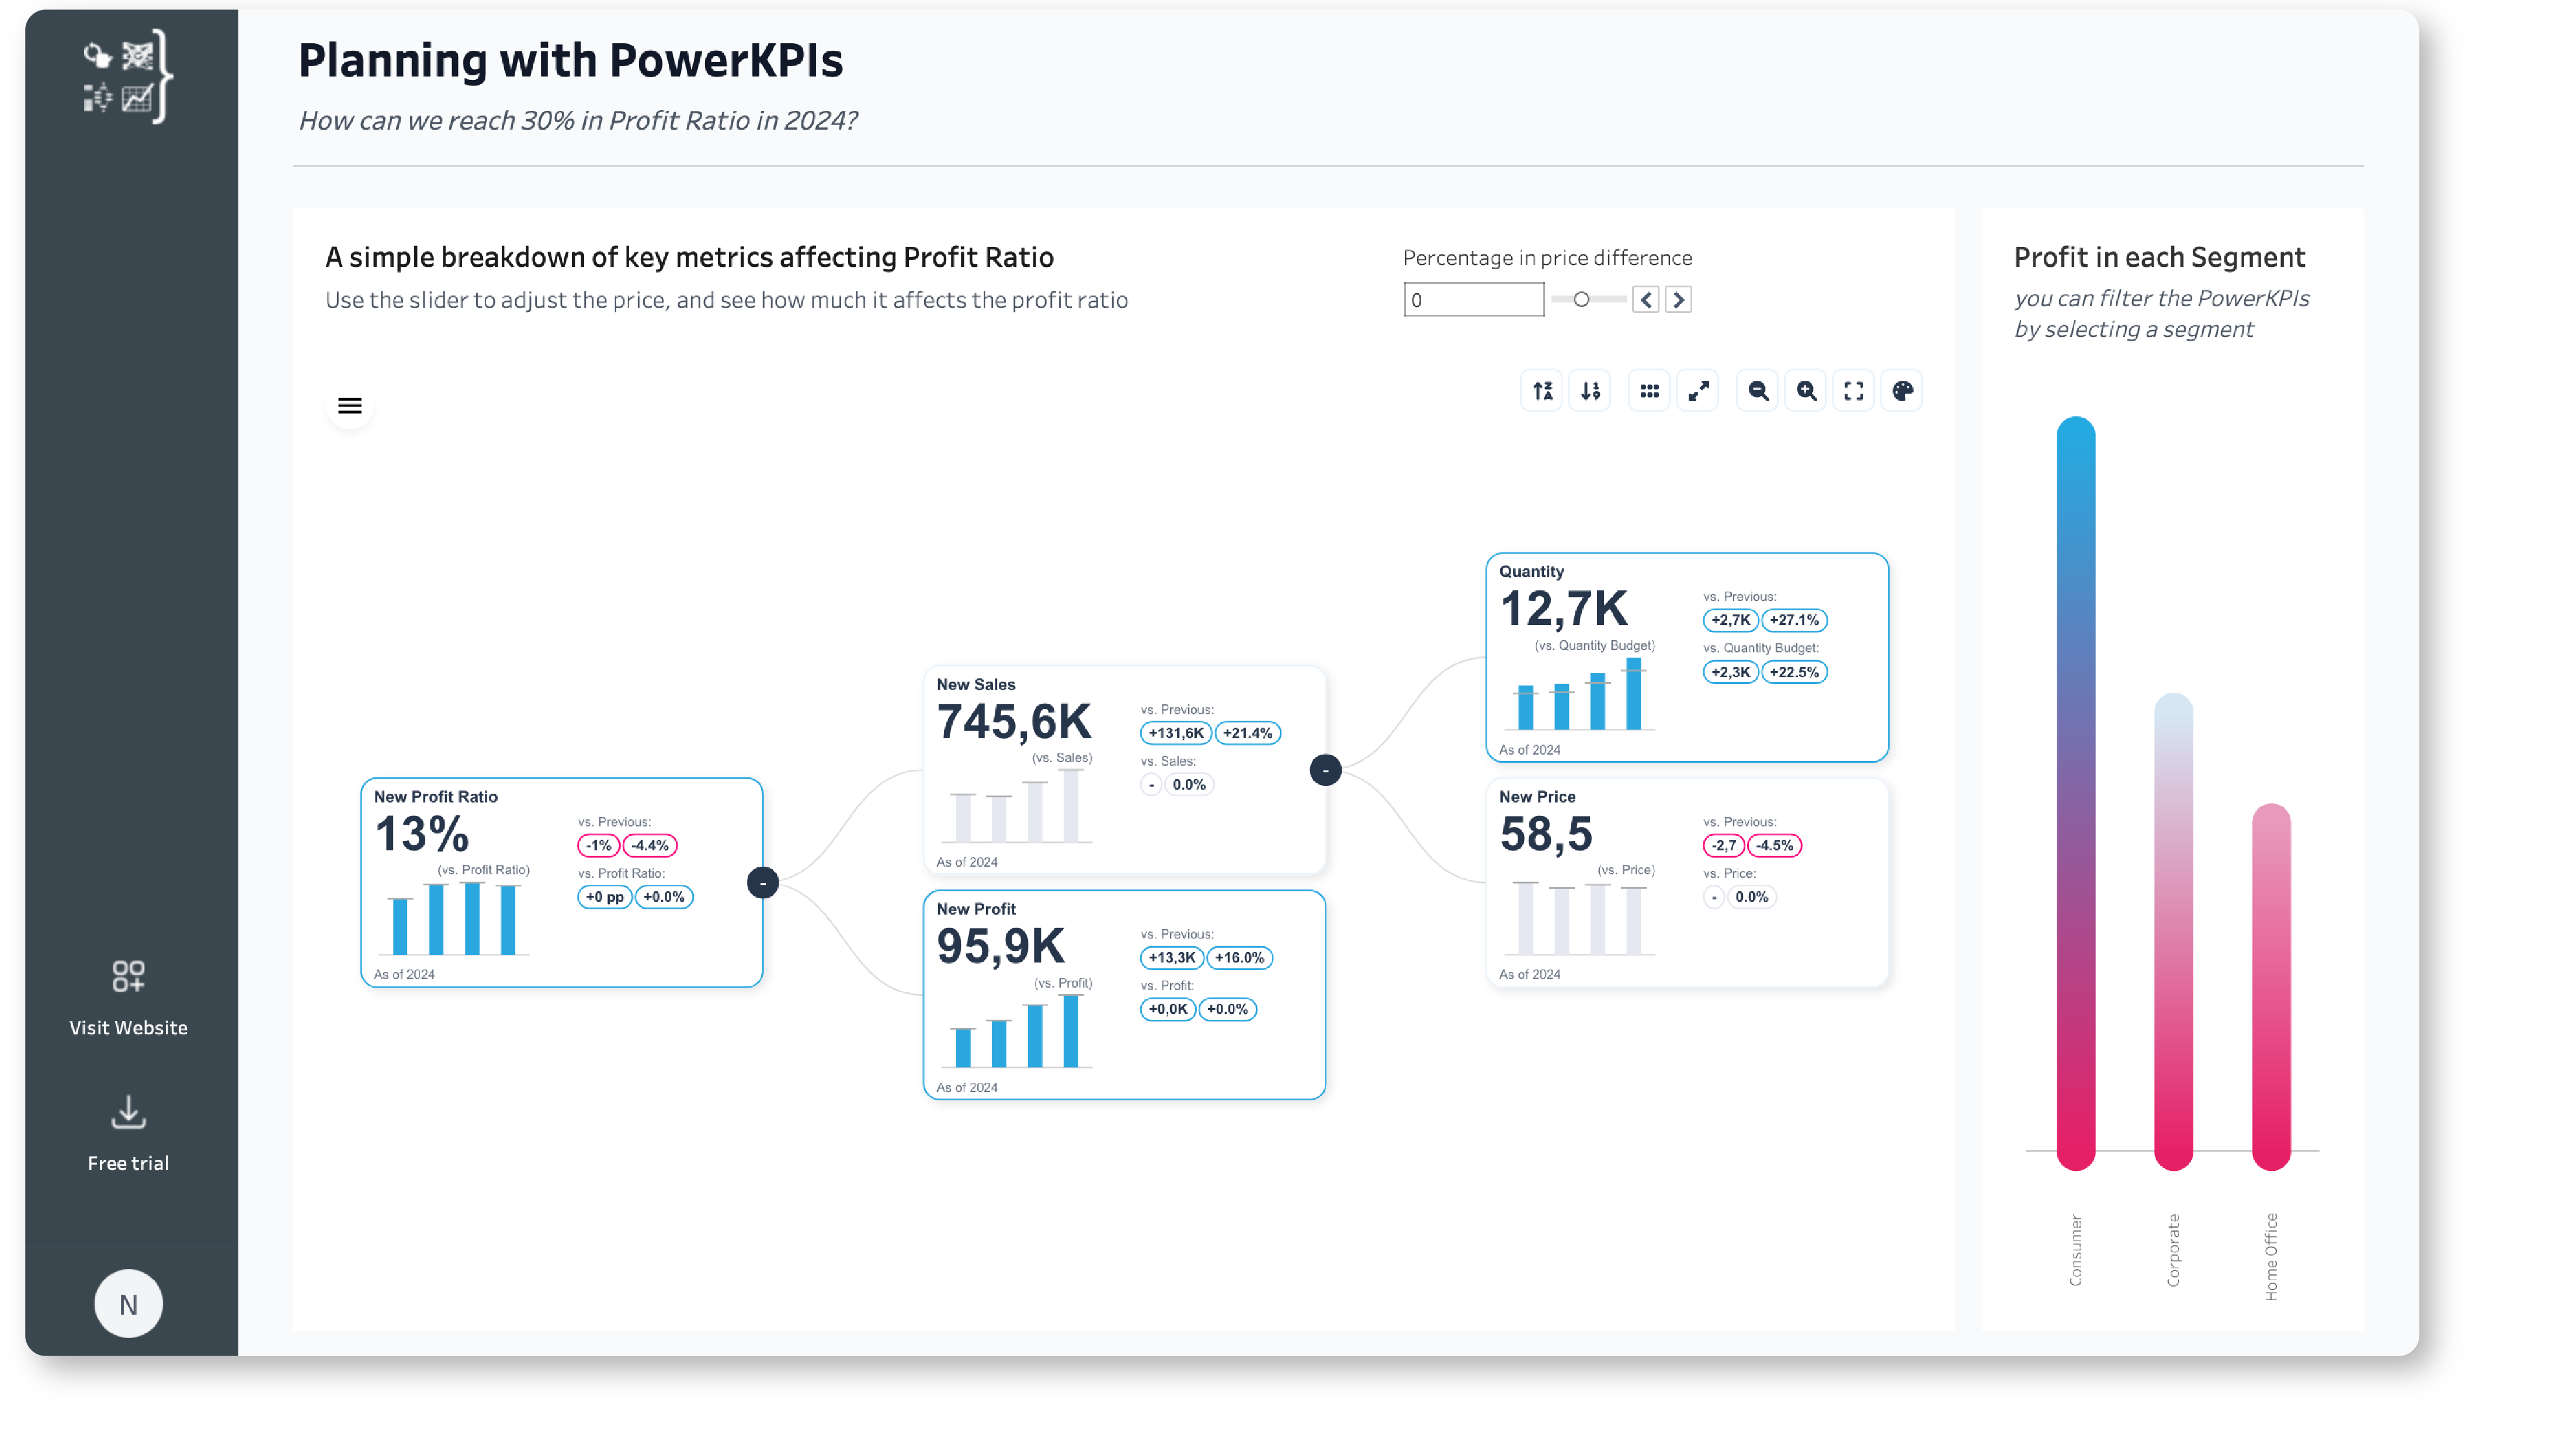Click the Free trial download link
Image resolution: width=2576 pixels, height=1449 pixels.
coord(128,1134)
